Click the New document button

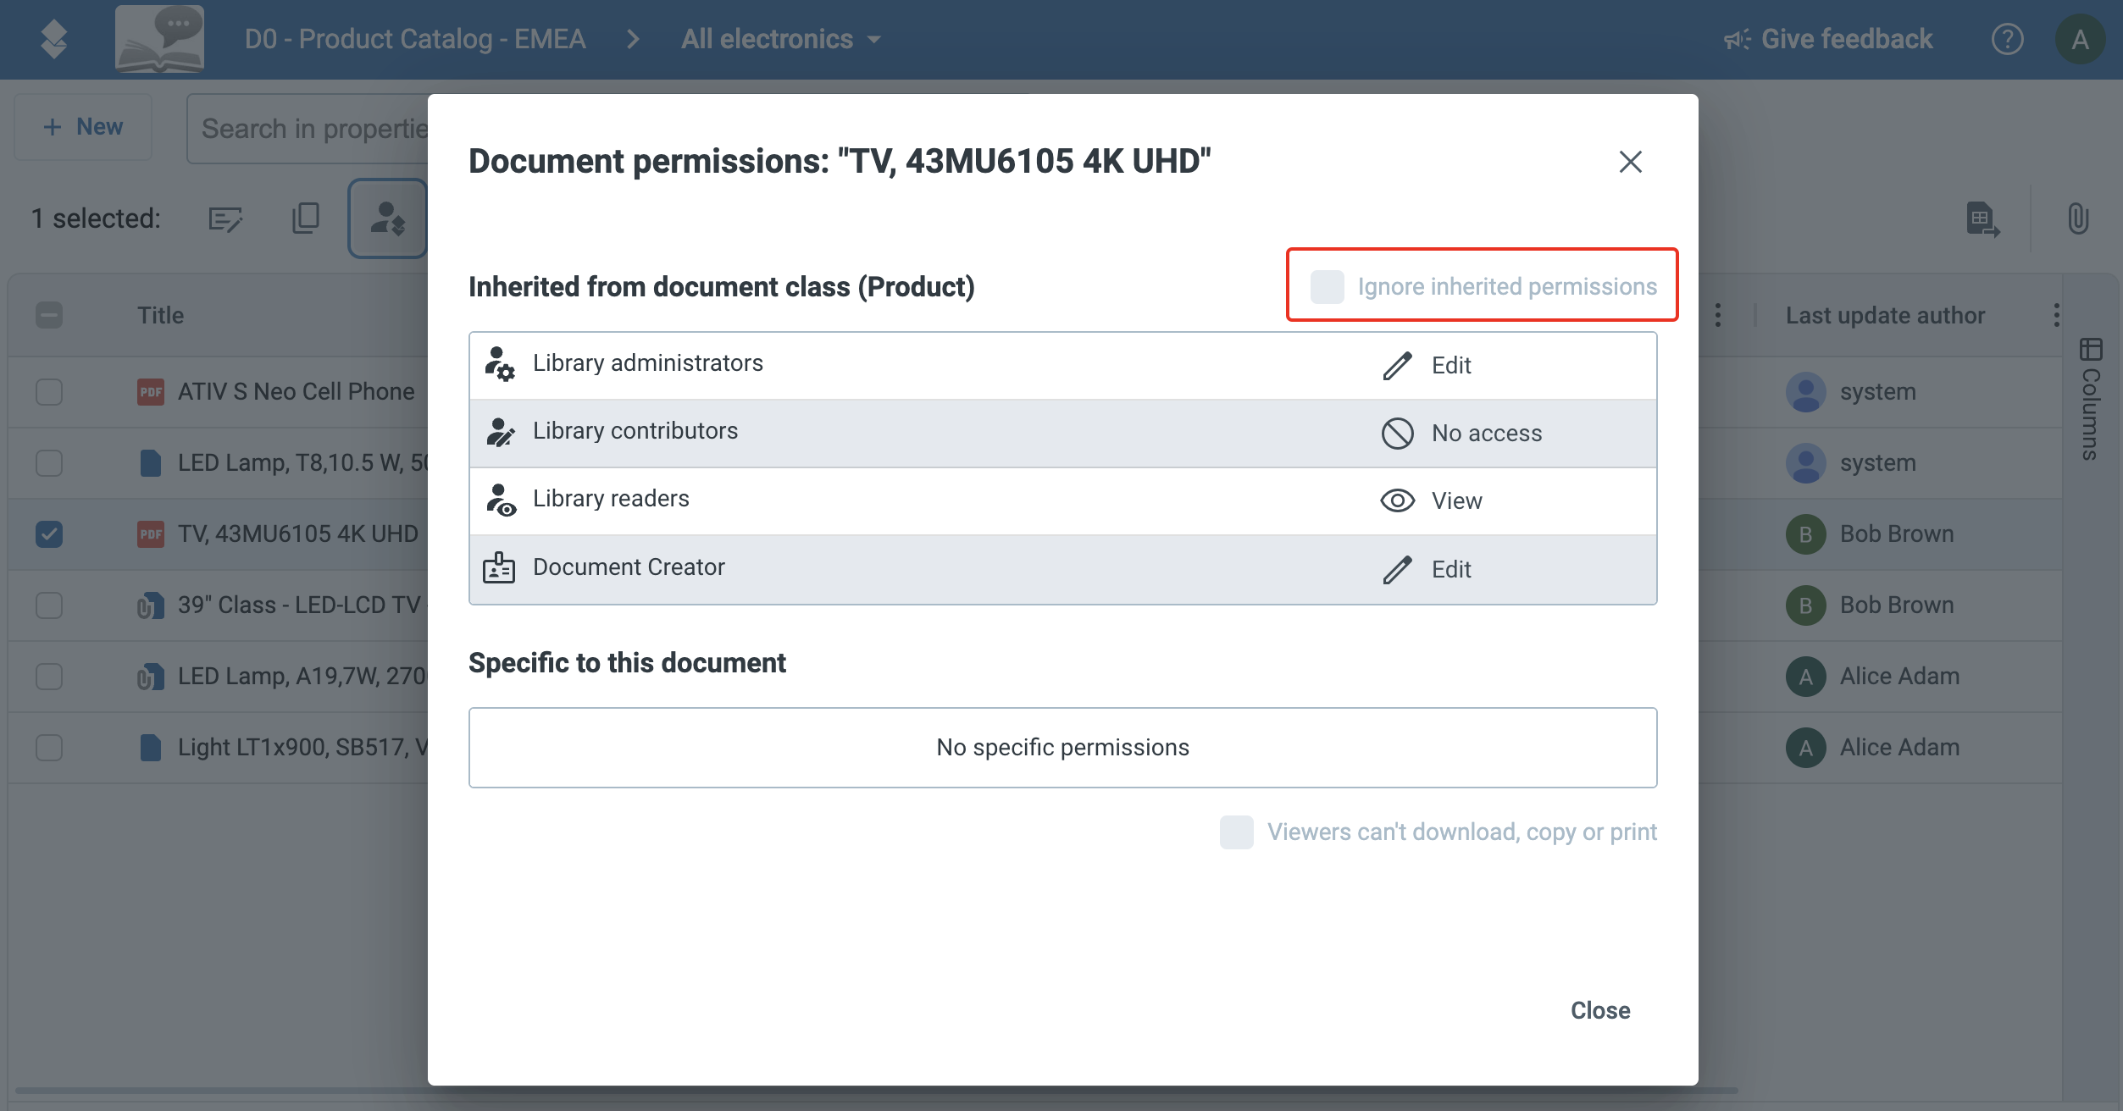pyautogui.click(x=83, y=127)
